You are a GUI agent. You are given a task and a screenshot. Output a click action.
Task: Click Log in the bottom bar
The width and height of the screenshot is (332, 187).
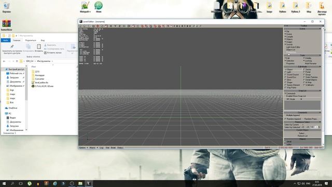102,148
